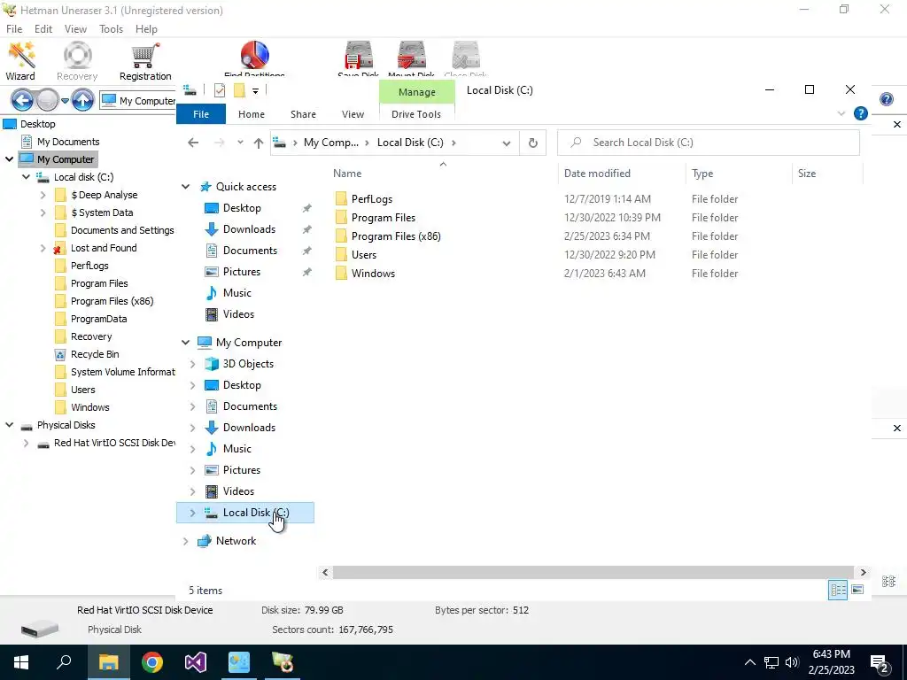907x680 pixels.
Task: Expand the $ Deep Analyse folder node
Action: (x=43, y=195)
